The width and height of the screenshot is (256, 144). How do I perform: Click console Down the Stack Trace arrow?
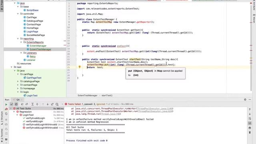[250, 114]
